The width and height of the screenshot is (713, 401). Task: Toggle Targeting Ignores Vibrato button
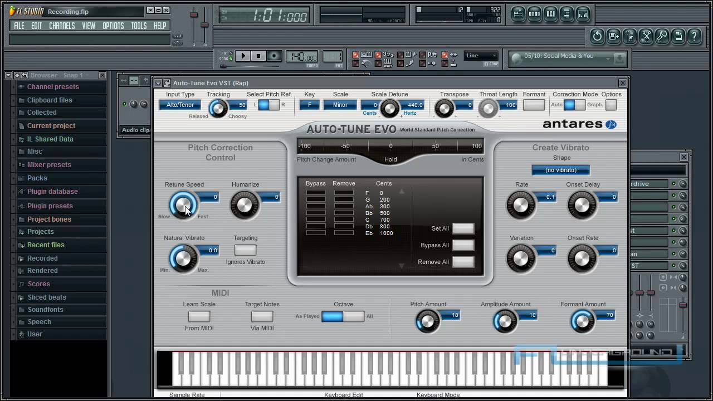[x=245, y=251]
